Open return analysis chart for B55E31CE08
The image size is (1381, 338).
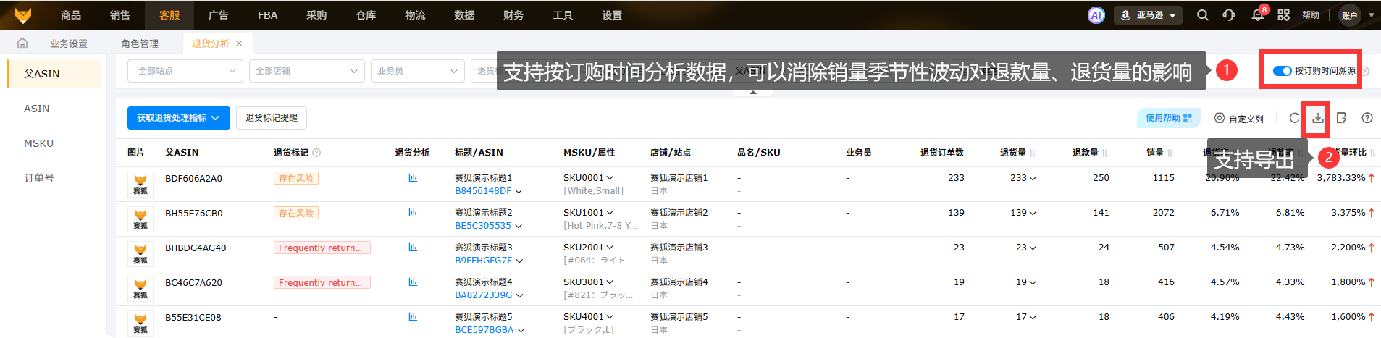[413, 317]
